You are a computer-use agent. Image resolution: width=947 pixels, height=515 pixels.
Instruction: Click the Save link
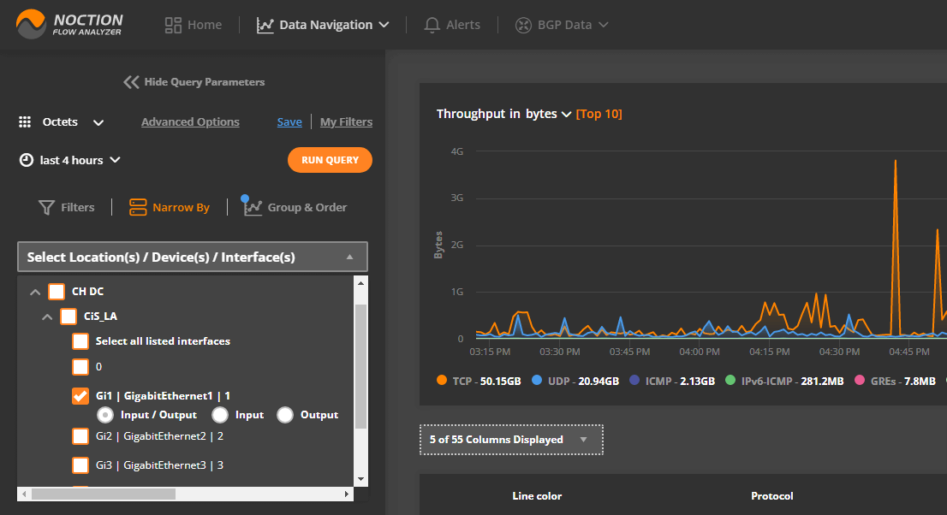point(289,122)
